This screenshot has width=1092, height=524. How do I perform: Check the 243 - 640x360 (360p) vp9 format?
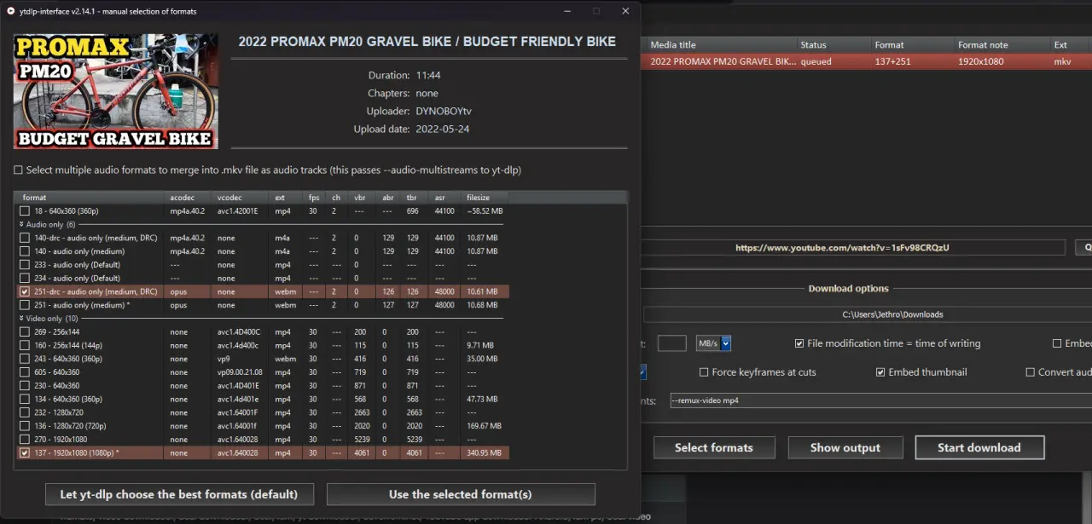(x=25, y=359)
